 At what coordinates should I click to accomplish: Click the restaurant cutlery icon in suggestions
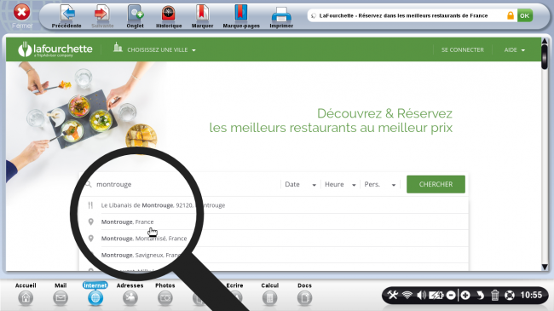pos(90,205)
